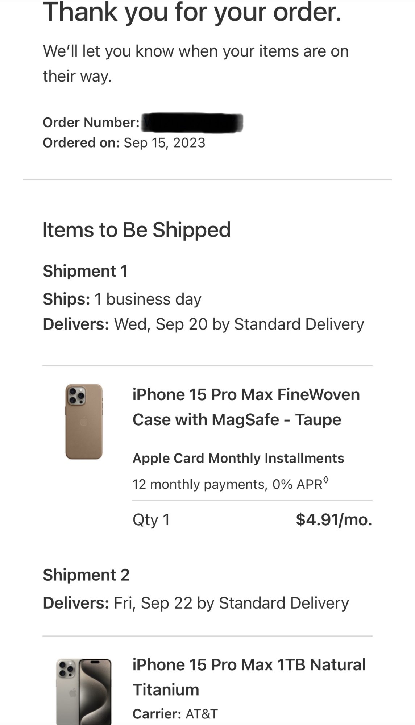Click the FineWoven case product thumbnail
The width and height of the screenshot is (415, 725).
(x=84, y=422)
